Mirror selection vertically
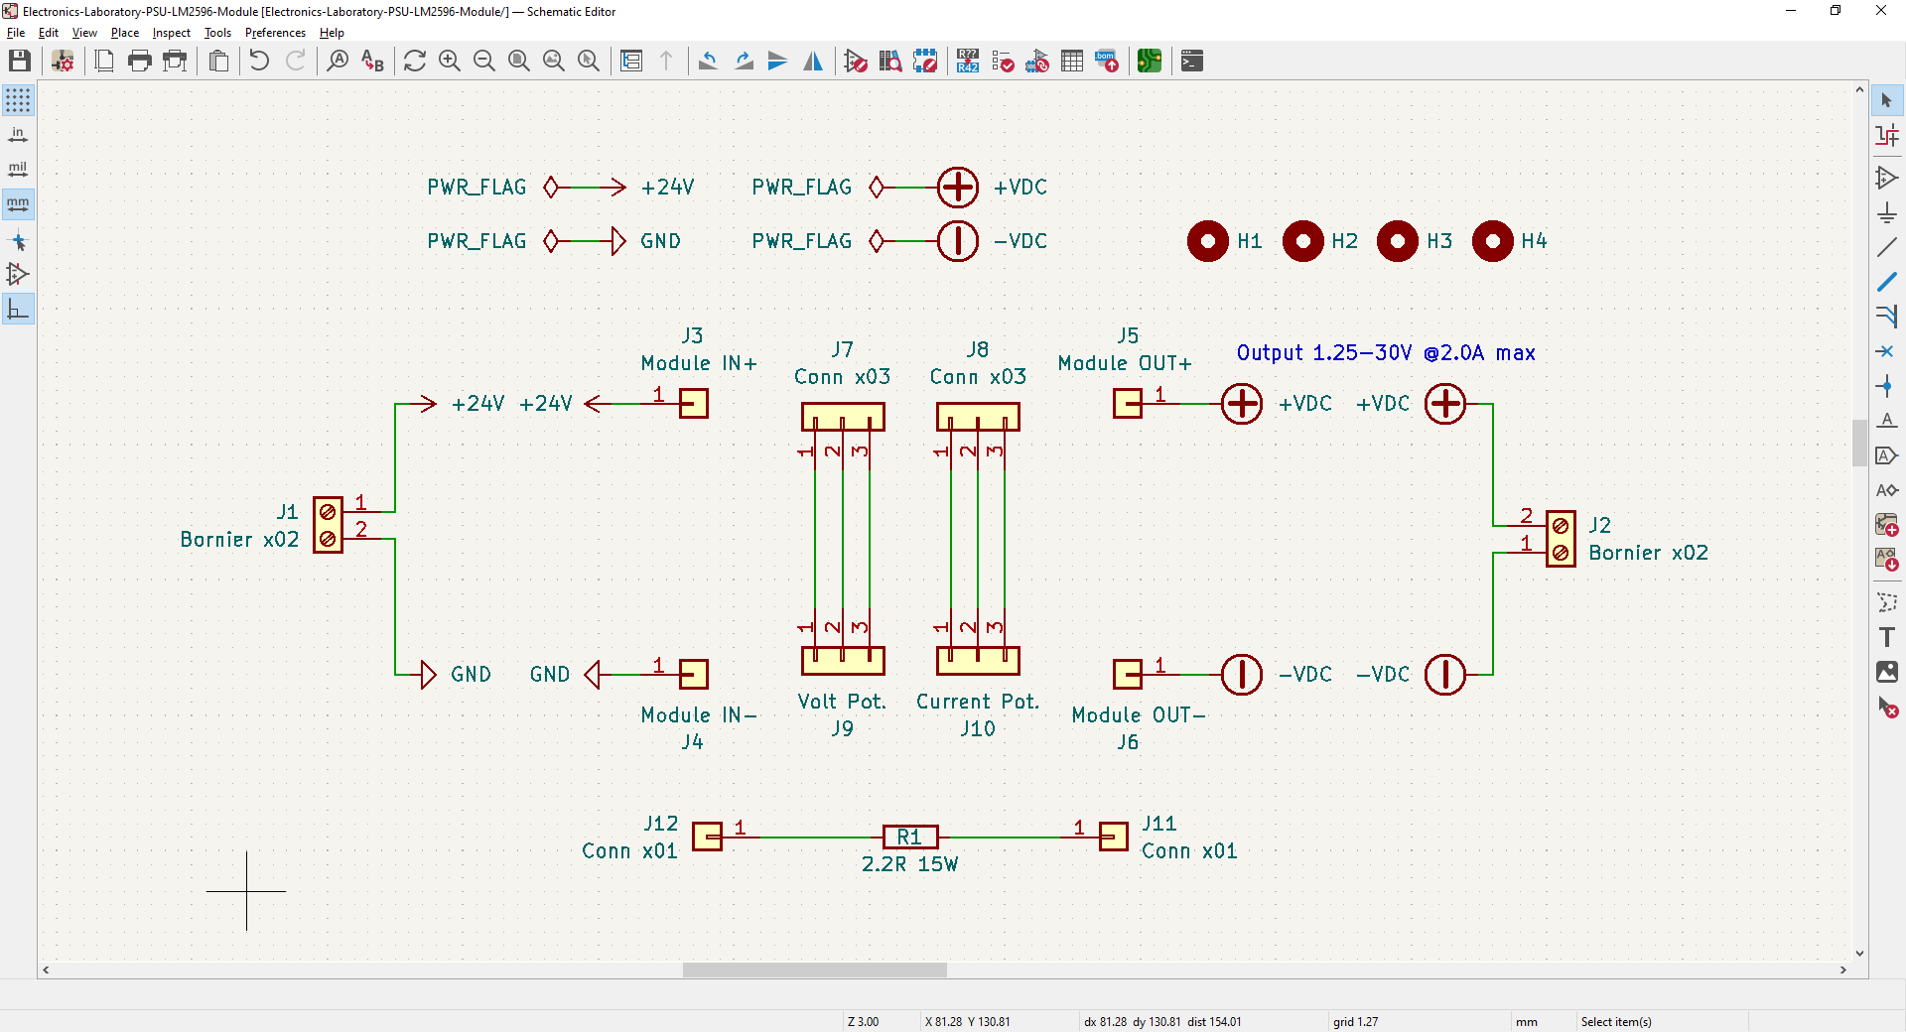Image resolution: width=1906 pixels, height=1032 pixels. pos(778,61)
